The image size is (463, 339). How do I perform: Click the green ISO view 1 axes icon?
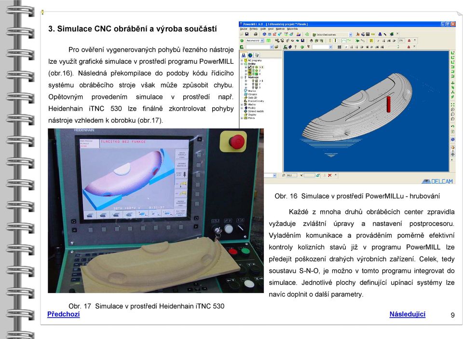(452, 84)
